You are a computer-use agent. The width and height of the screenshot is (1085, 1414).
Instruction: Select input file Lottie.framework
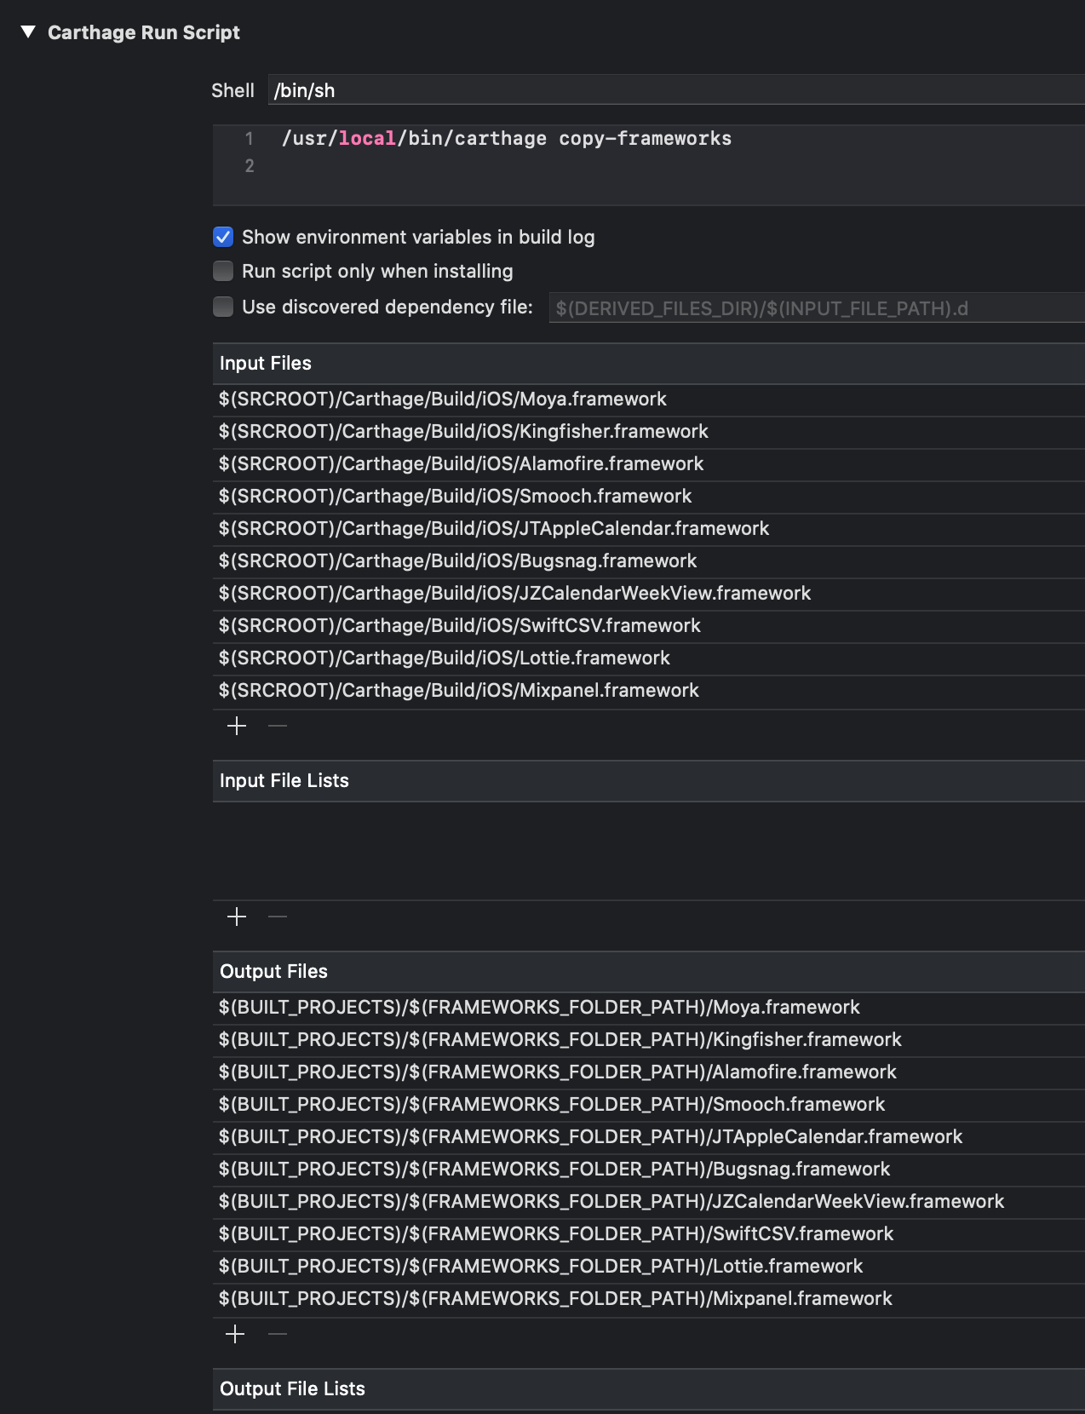pos(649,658)
